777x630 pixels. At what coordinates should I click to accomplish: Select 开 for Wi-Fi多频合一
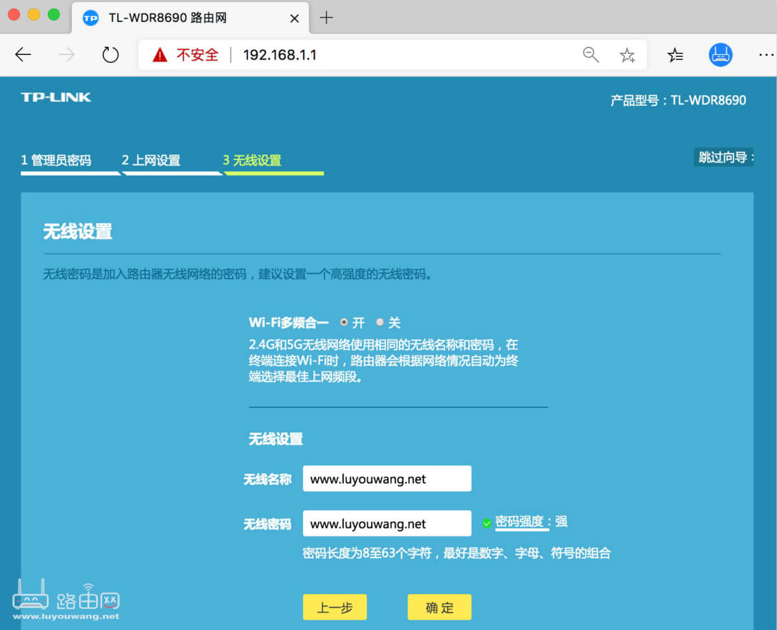(344, 322)
